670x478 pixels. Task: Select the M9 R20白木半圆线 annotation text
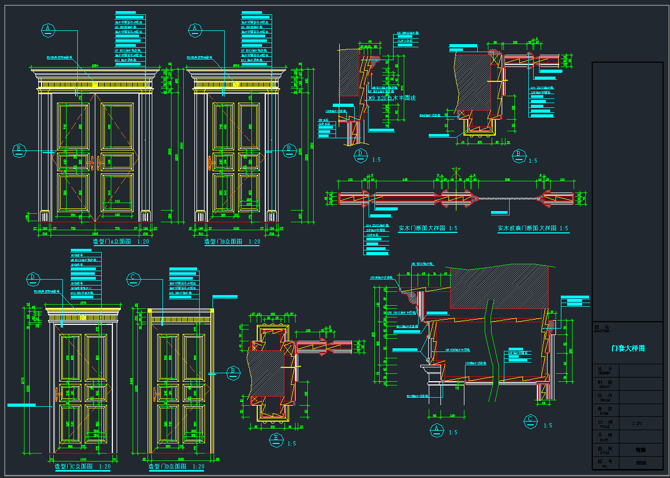pyautogui.click(x=391, y=98)
